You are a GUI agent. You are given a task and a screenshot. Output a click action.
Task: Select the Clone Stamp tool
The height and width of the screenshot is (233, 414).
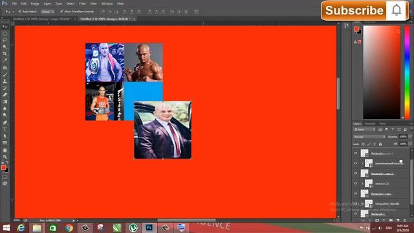click(x=5, y=82)
